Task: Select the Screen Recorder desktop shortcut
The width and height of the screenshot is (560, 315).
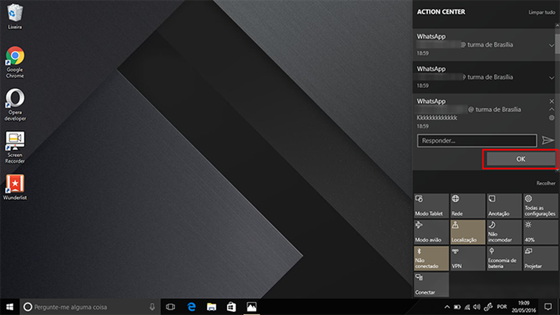Action: click(x=15, y=147)
